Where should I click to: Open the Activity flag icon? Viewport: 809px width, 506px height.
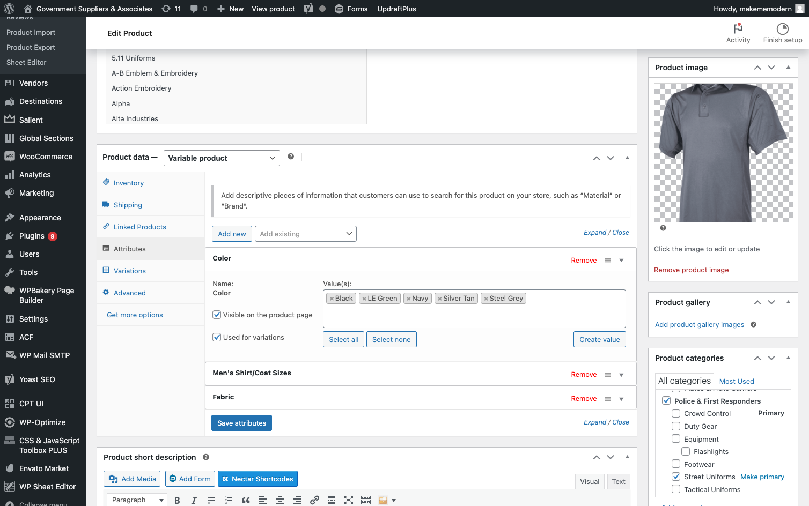click(738, 28)
